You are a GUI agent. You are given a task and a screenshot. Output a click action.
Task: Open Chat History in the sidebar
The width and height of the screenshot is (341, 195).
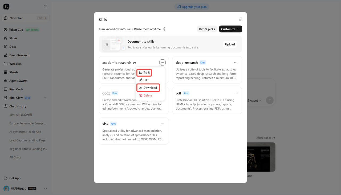coord(18,106)
